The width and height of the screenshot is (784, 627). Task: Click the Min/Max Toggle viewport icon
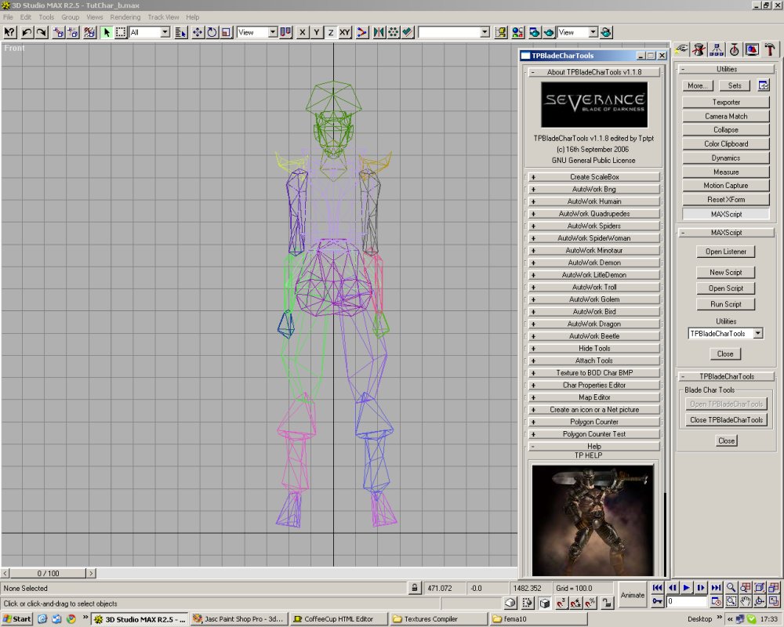[x=774, y=601]
